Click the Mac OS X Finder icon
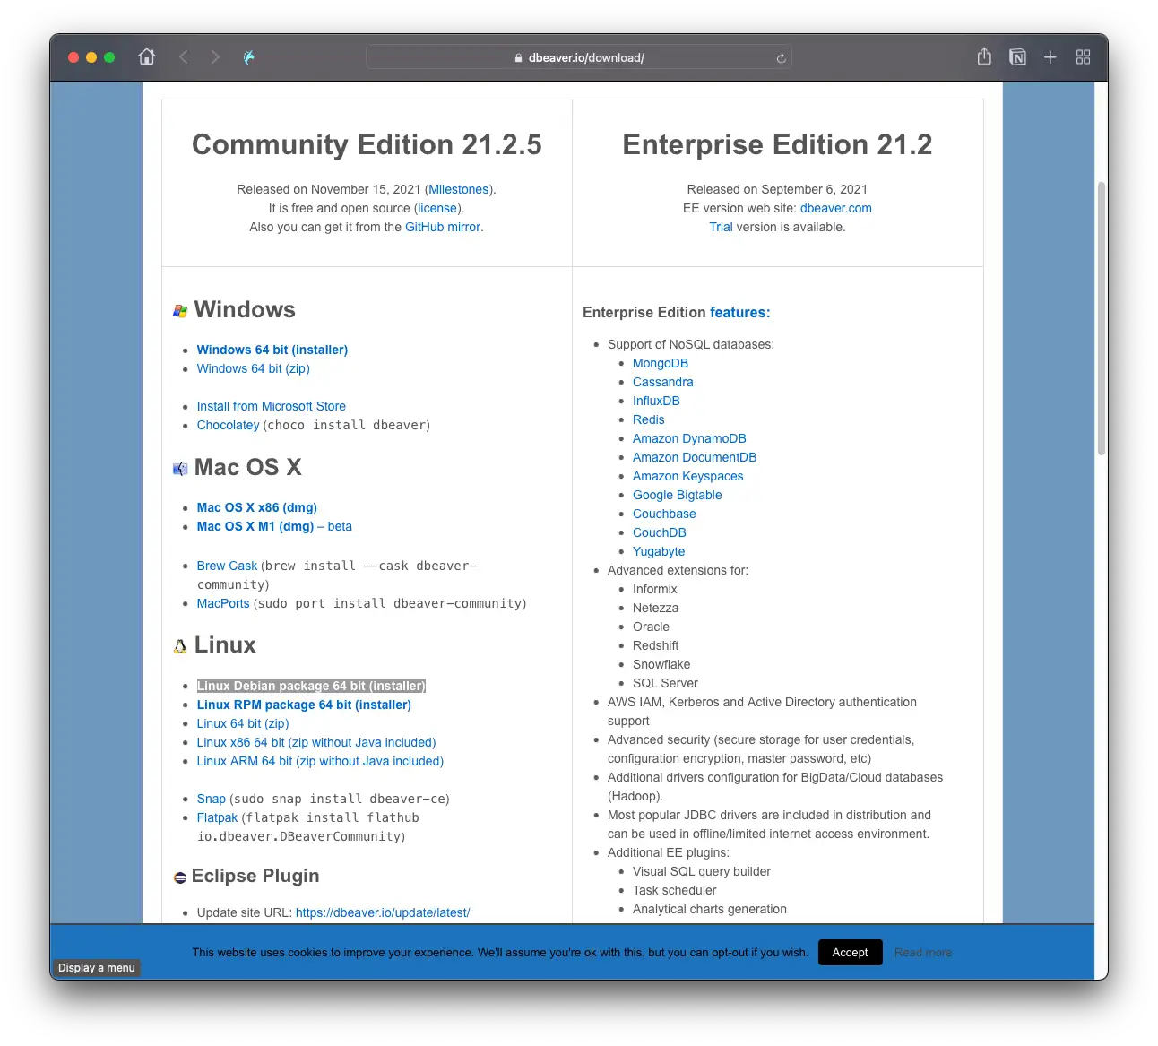Viewport: 1158px width, 1046px height. pos(180,469)
